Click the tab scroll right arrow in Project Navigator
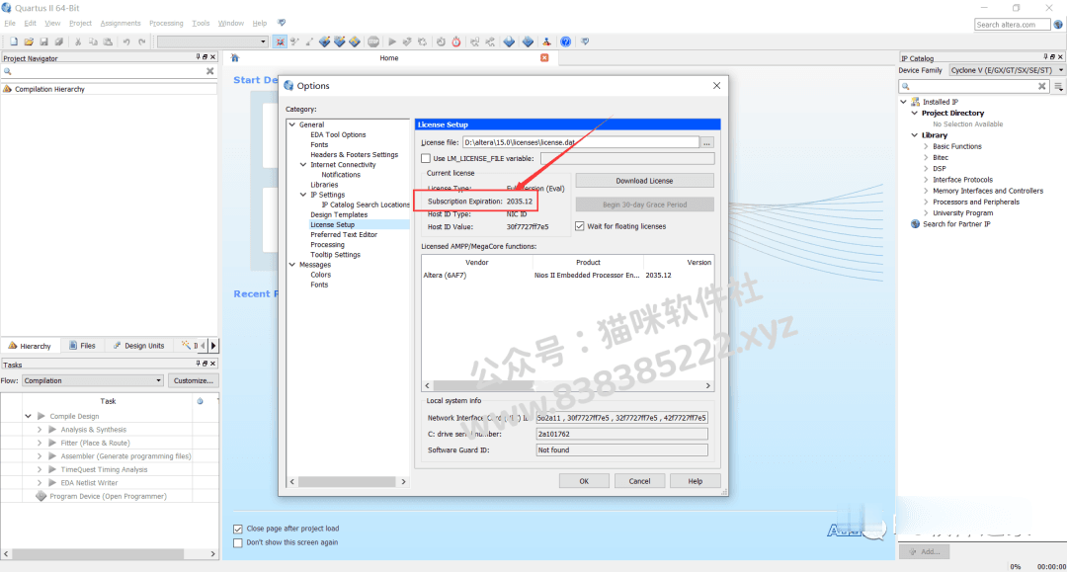 click(213, 346)
